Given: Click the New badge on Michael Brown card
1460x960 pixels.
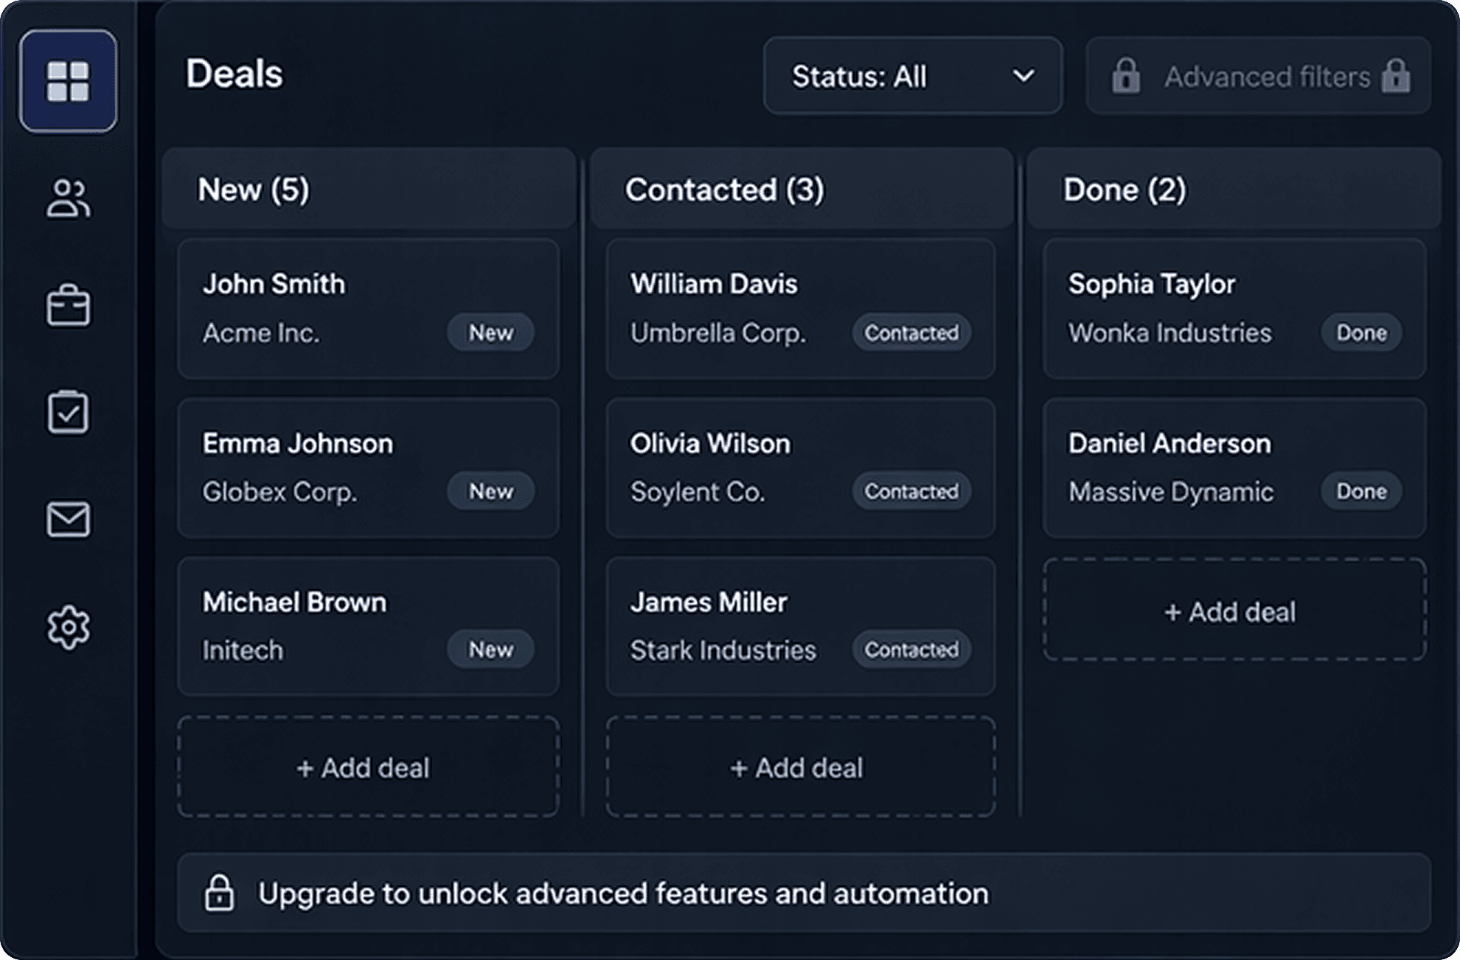Looking at the screenshot, I should (x=491, y=650).
